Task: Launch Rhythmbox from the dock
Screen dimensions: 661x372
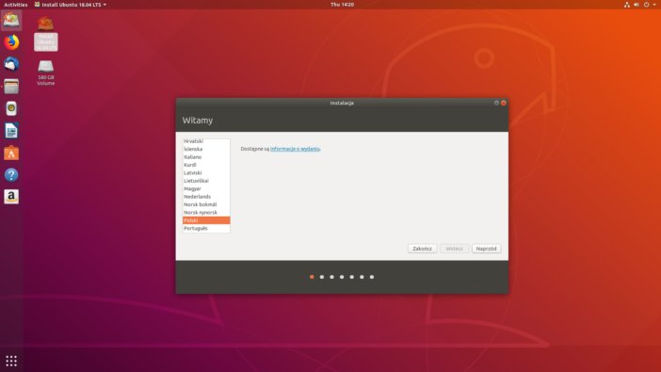Action: pos(11,108)
